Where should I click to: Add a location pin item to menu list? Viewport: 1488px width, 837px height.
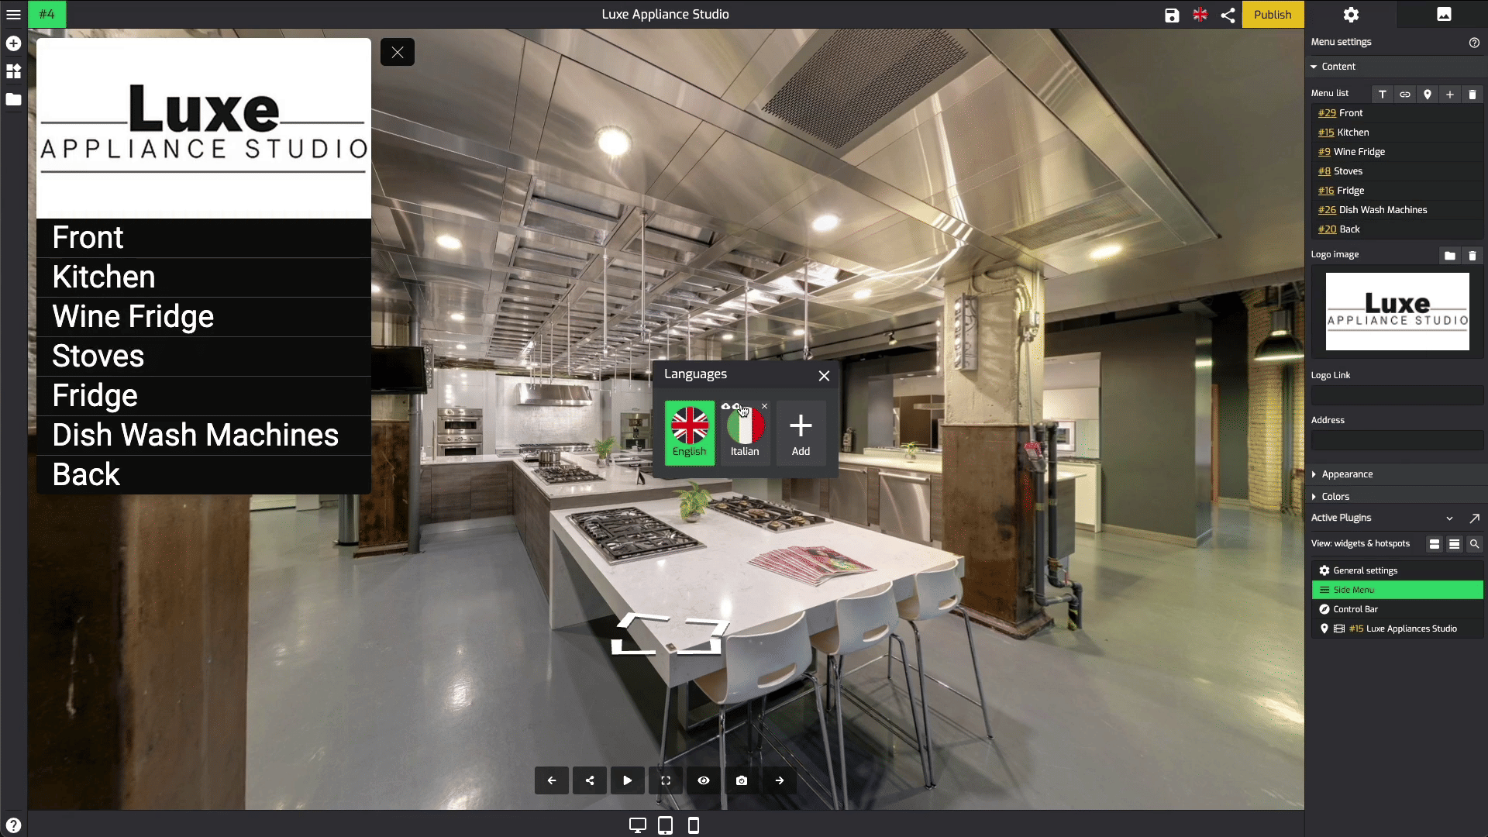pyautogui.click(x=1427, y=94)
